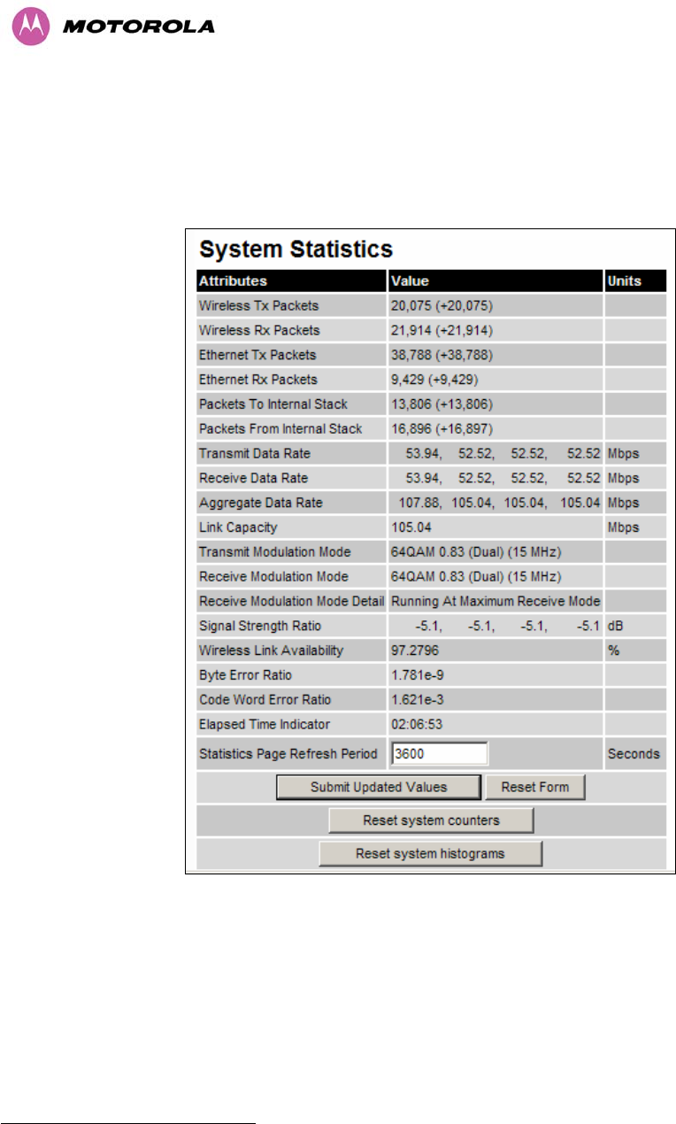This screenshot has width=676, height=1124.
Task: Click the Aggregate Data Rate label
Action: [x=261, y=503]
